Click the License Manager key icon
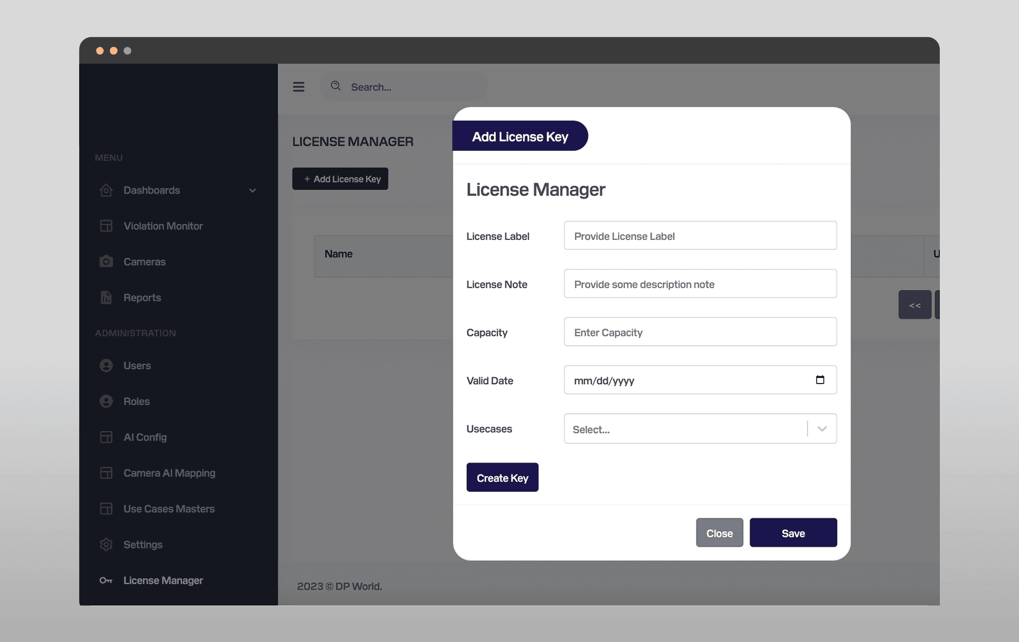1019x642 pixels. click(106, 580)
